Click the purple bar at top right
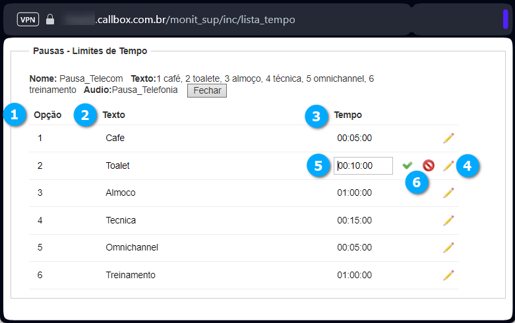The width and height of the screenshot is (515, 323). [506, 19]
